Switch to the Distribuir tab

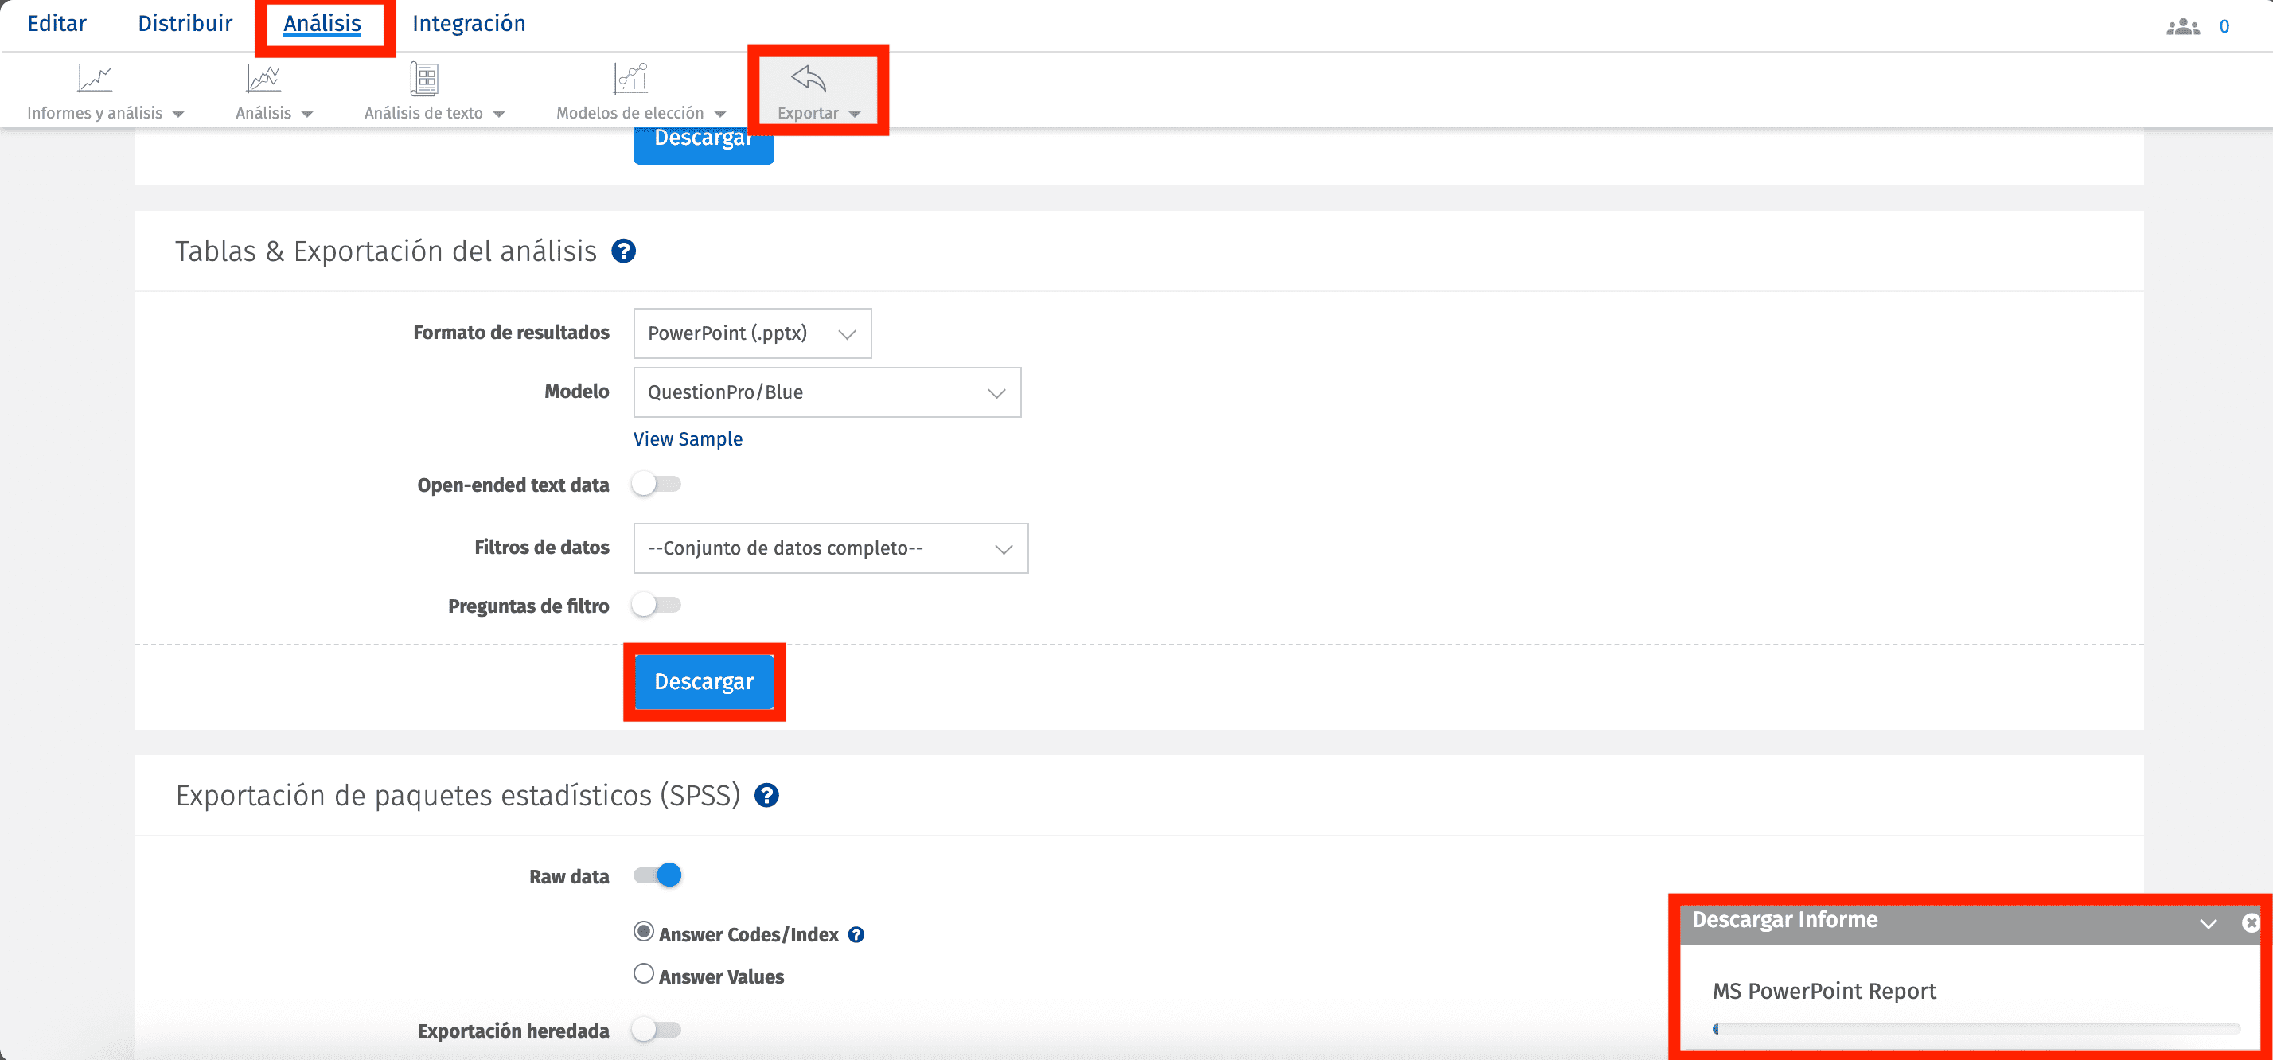pyautogui.click(x=185, y=24)
